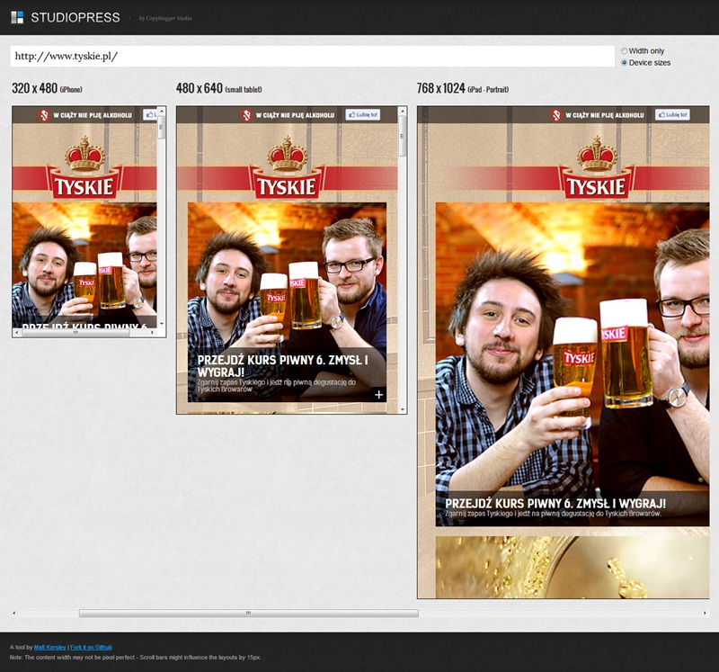Click the no-alcohol pregnancy icon in iPad preview

(x=556, y=115)
